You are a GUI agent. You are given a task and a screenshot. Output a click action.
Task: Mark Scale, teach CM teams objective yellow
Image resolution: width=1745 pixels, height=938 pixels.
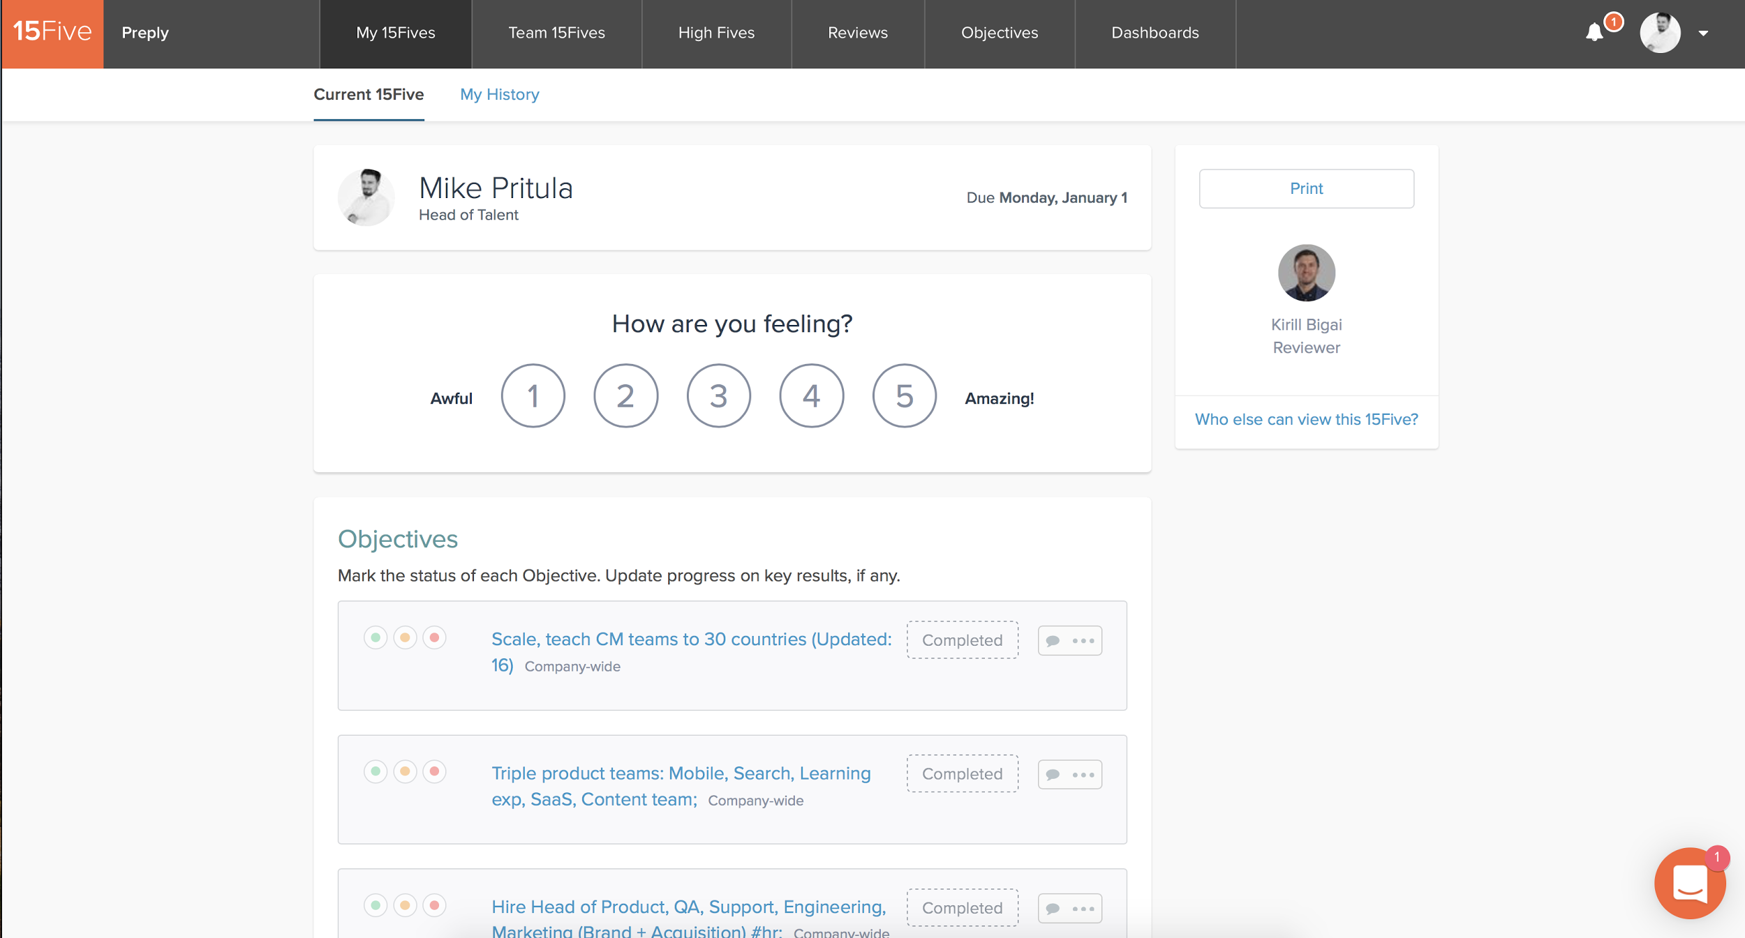coord(405,637)
